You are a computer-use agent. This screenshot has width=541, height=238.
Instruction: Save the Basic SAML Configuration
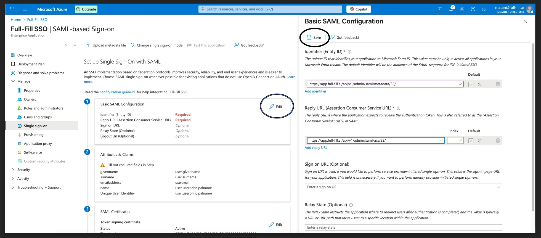pyautogui.click(x=314, y=38)
